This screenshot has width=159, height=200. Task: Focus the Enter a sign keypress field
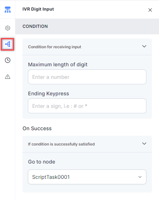tap(87, 106)
